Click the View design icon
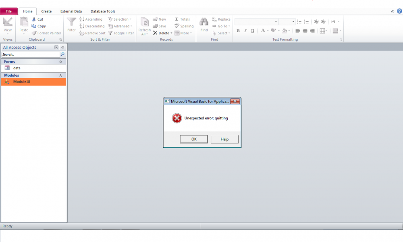Screen dimensions: 403x242 click(x=7, y=22)
